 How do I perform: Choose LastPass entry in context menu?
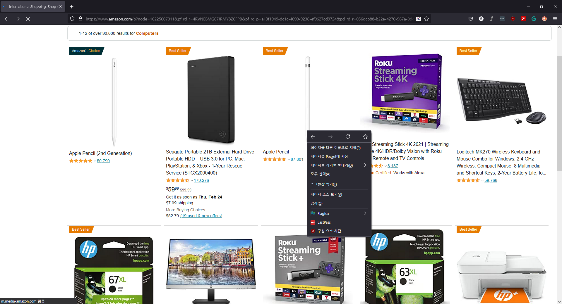pyautogui.click(x=339, y=222)
